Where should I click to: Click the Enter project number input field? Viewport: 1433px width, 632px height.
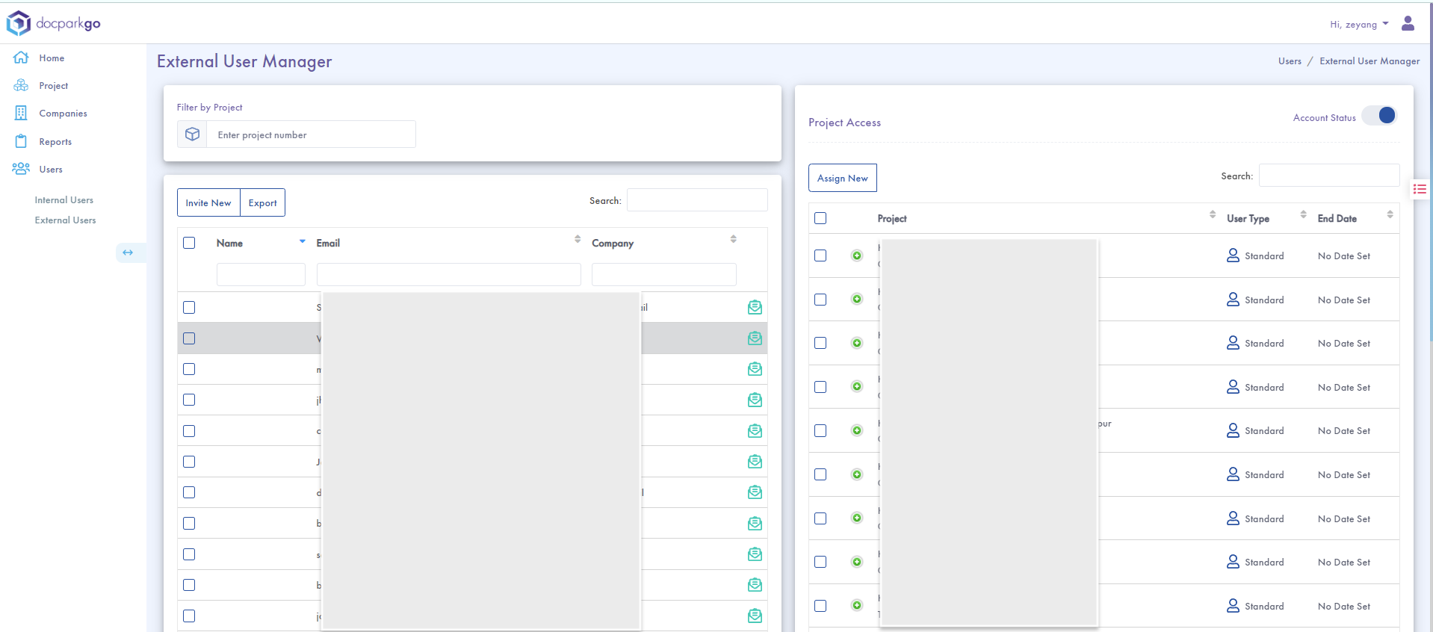click(x=310, y=134)
